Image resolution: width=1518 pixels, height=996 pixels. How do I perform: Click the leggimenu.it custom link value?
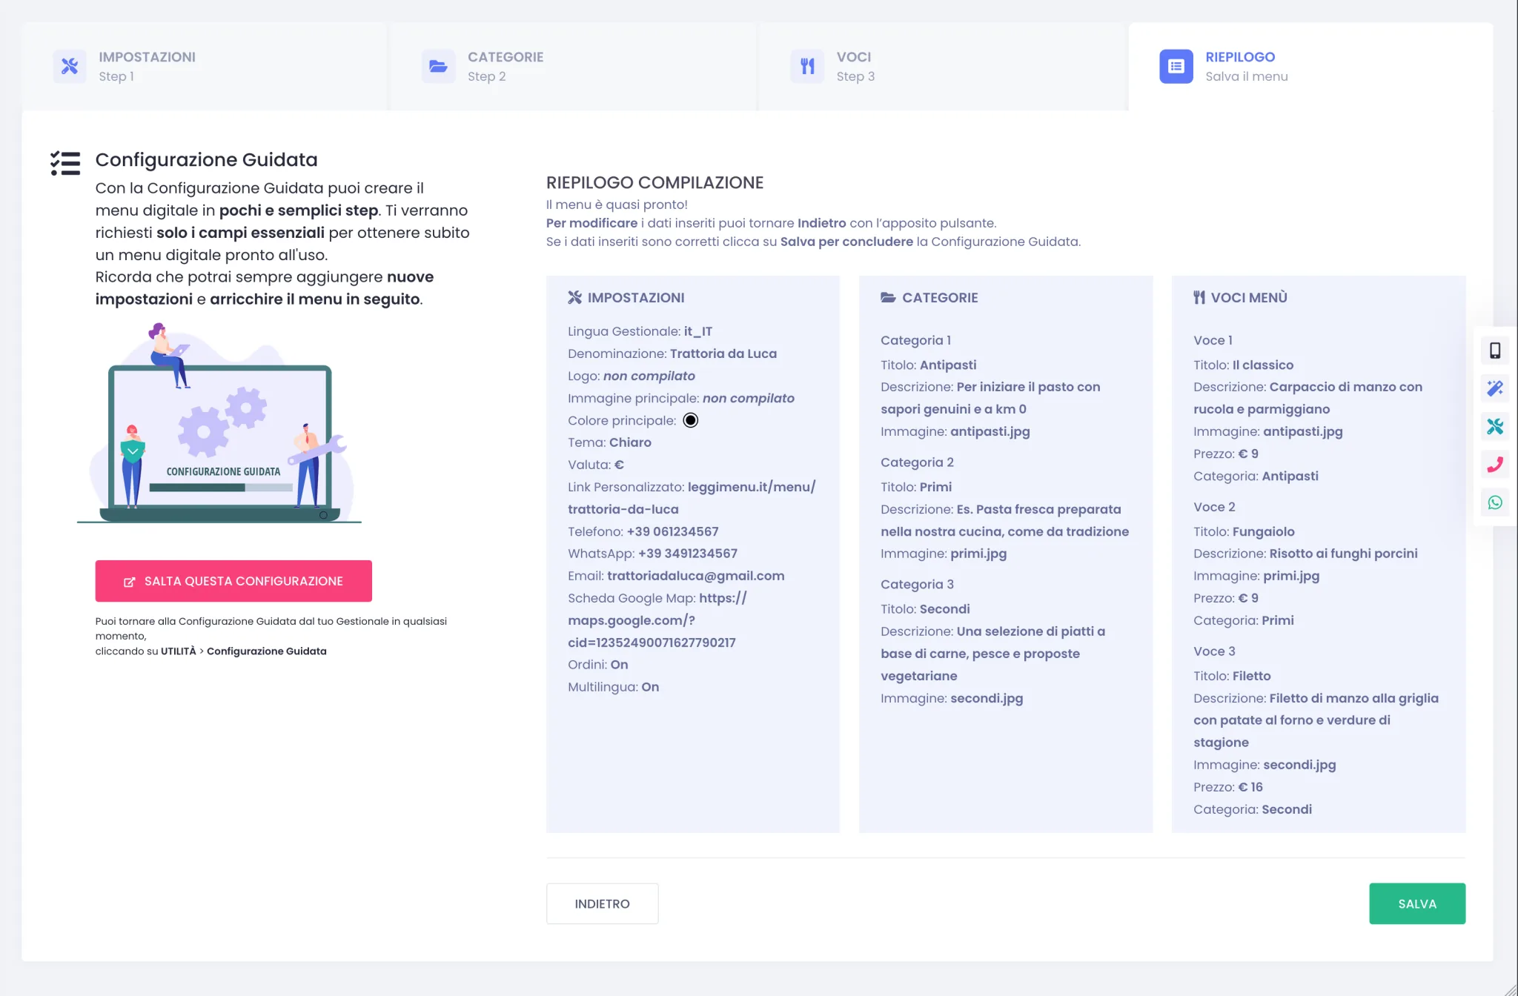coord(692,498)
